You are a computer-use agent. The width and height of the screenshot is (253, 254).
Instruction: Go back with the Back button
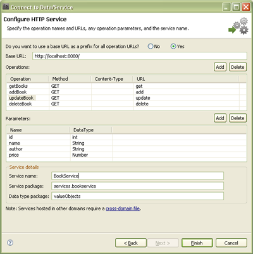[x=131, y=243]
